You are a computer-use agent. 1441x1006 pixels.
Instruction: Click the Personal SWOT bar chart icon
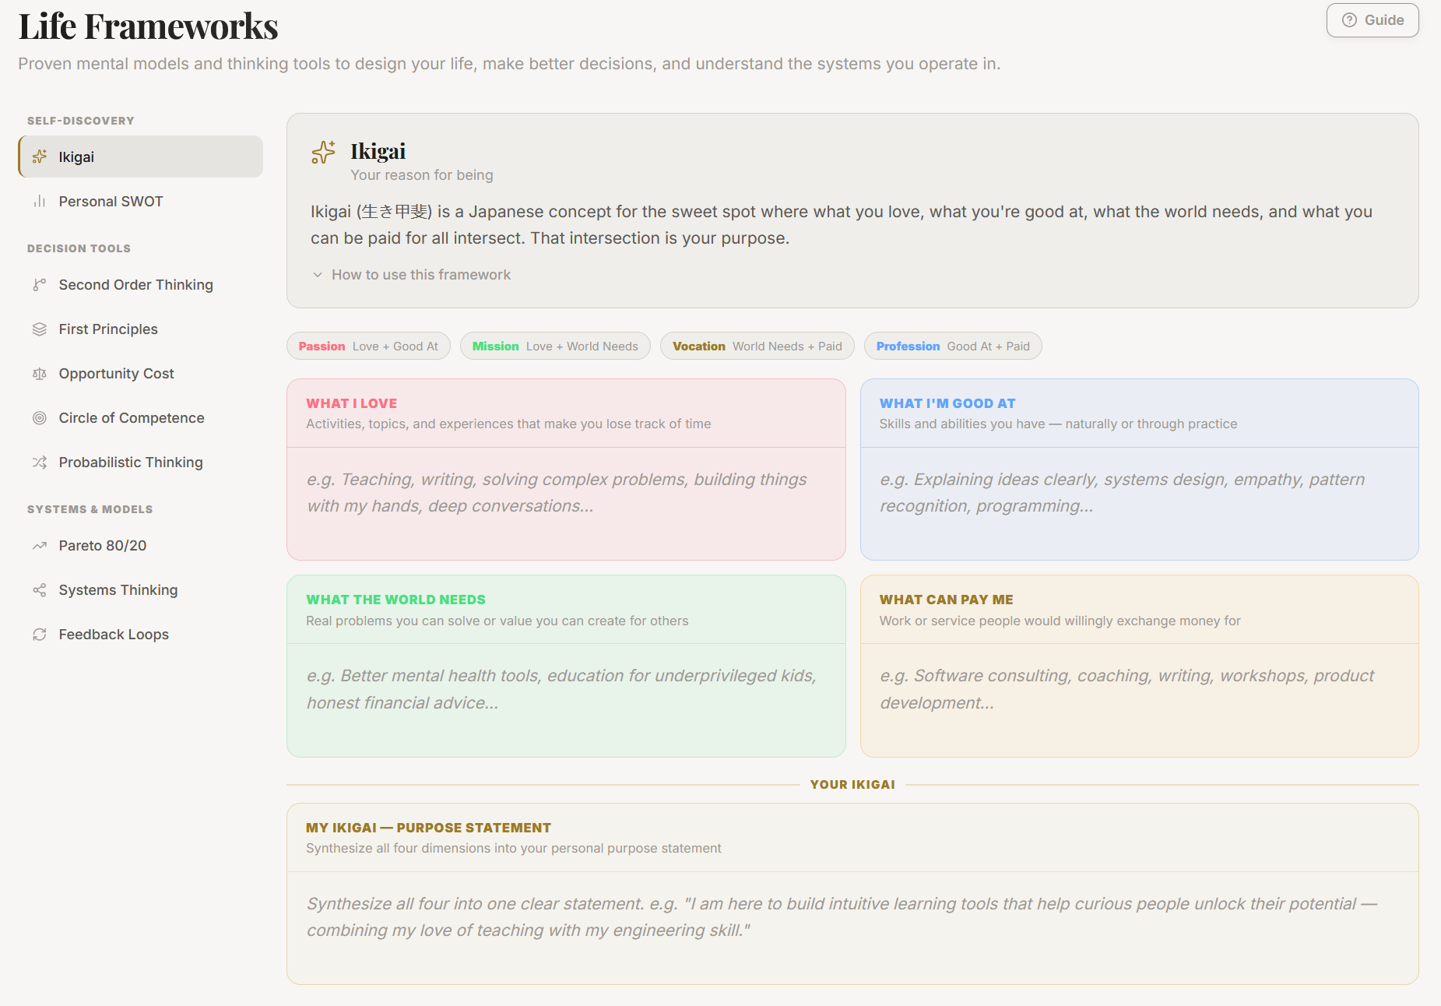[40, 201]
